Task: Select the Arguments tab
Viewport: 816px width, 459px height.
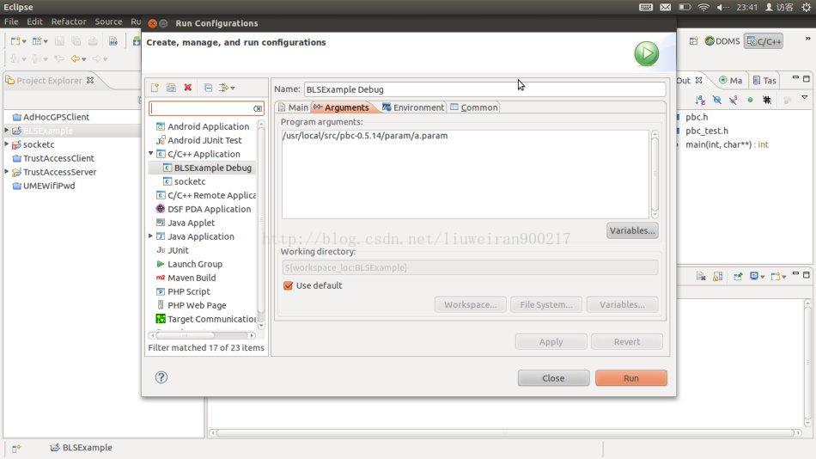Action: click(341, 107)
